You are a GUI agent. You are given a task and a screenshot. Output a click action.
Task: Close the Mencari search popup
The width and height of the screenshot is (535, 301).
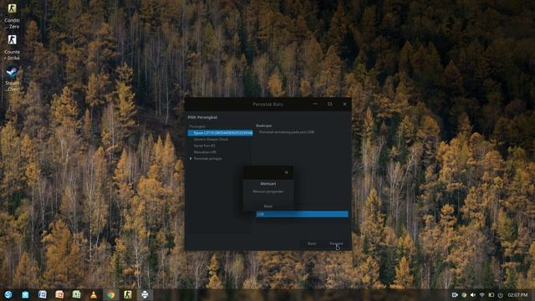click(287, 172)
